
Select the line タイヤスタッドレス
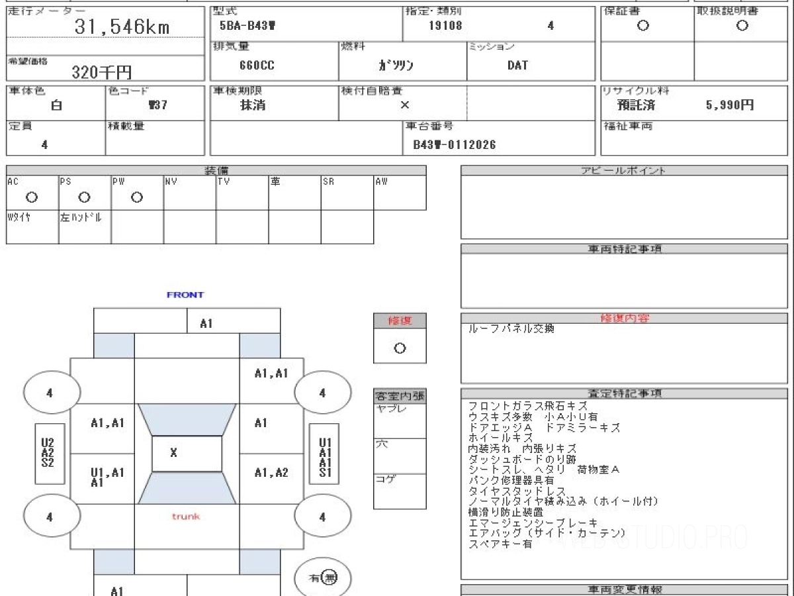(x=517, y=491)
